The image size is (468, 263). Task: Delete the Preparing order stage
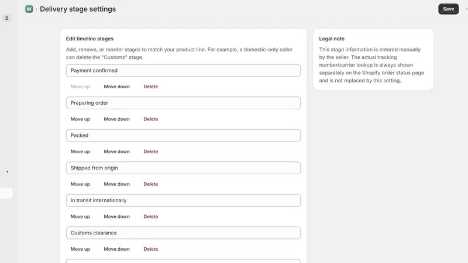[x=151, y=119]
